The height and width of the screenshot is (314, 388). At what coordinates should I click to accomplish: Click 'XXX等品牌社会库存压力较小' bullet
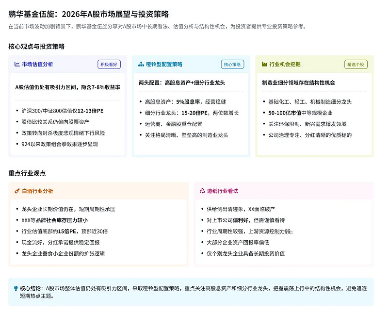pyautogui.click(x=54, y=220)
